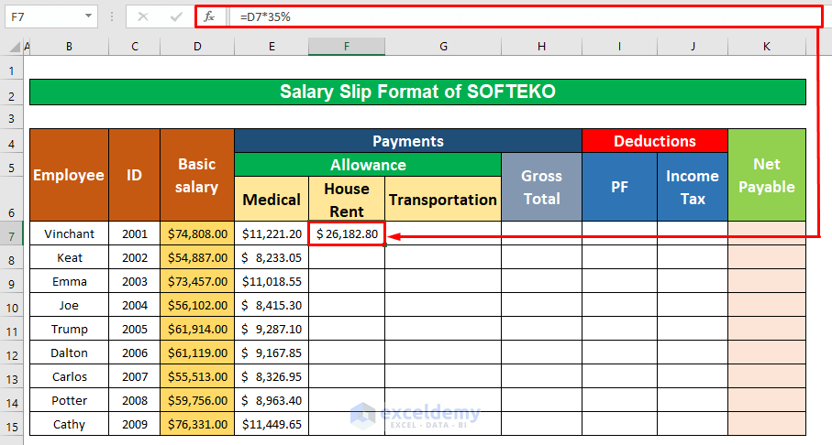The height and width of the screenshot is (445, 832).
Task: Select Vinchant's basic salary $74,808.00 cell
Action: (197, 233)
